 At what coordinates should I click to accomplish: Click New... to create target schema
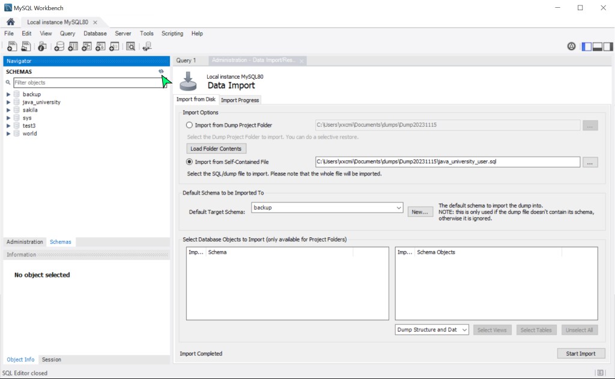tap(420, 212)
